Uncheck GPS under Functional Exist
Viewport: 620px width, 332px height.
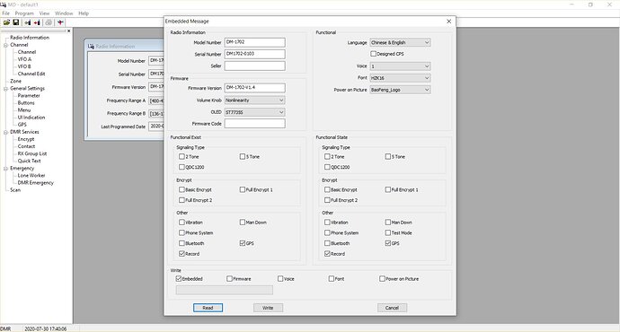coord(243,243)
